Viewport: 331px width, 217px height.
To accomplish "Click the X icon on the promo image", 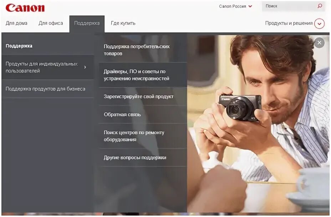I will [319, 42].
